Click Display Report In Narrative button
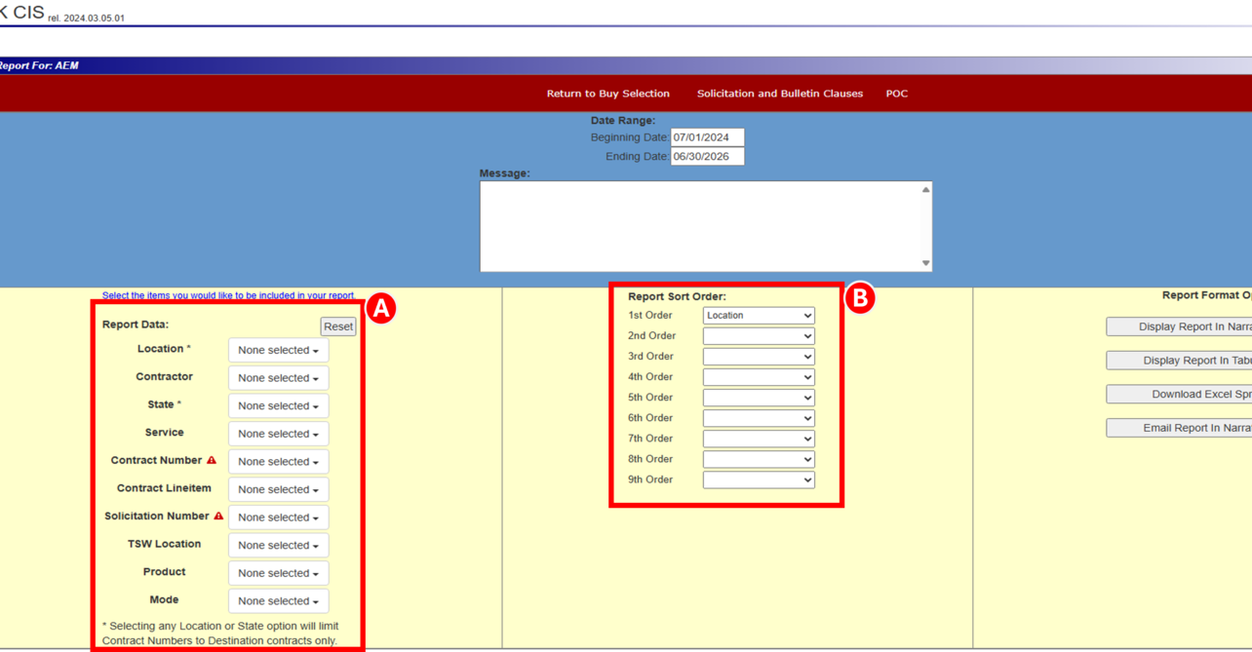Screen dimensions: 1252x652 [x=1179, y=326]
